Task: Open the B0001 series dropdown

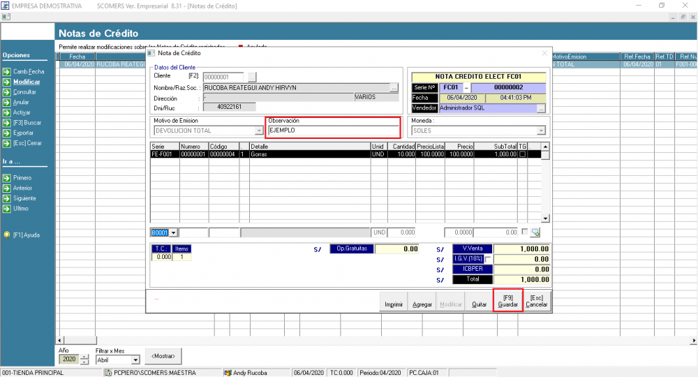Action: click(173, 232)
